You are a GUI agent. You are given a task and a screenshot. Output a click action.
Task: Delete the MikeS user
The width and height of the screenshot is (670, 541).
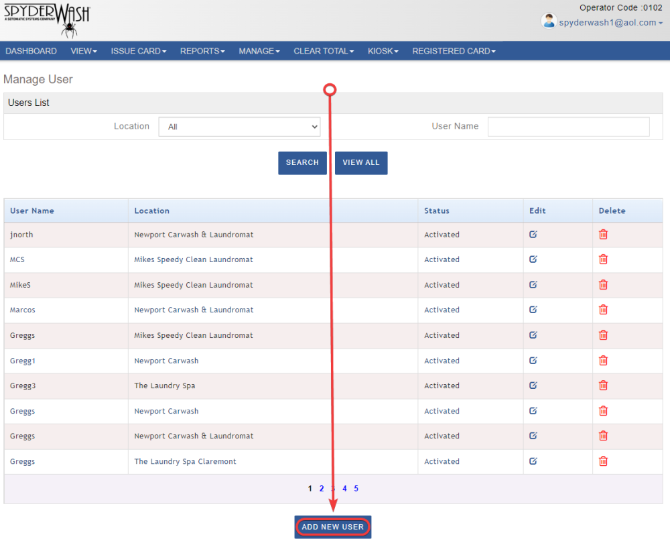click(603, 285)
